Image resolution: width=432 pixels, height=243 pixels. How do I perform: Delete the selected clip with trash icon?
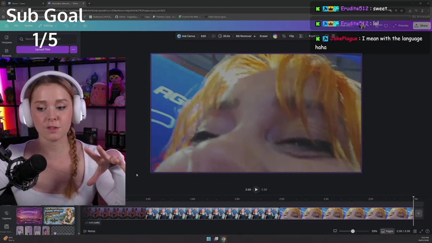[x=333, y=36]
